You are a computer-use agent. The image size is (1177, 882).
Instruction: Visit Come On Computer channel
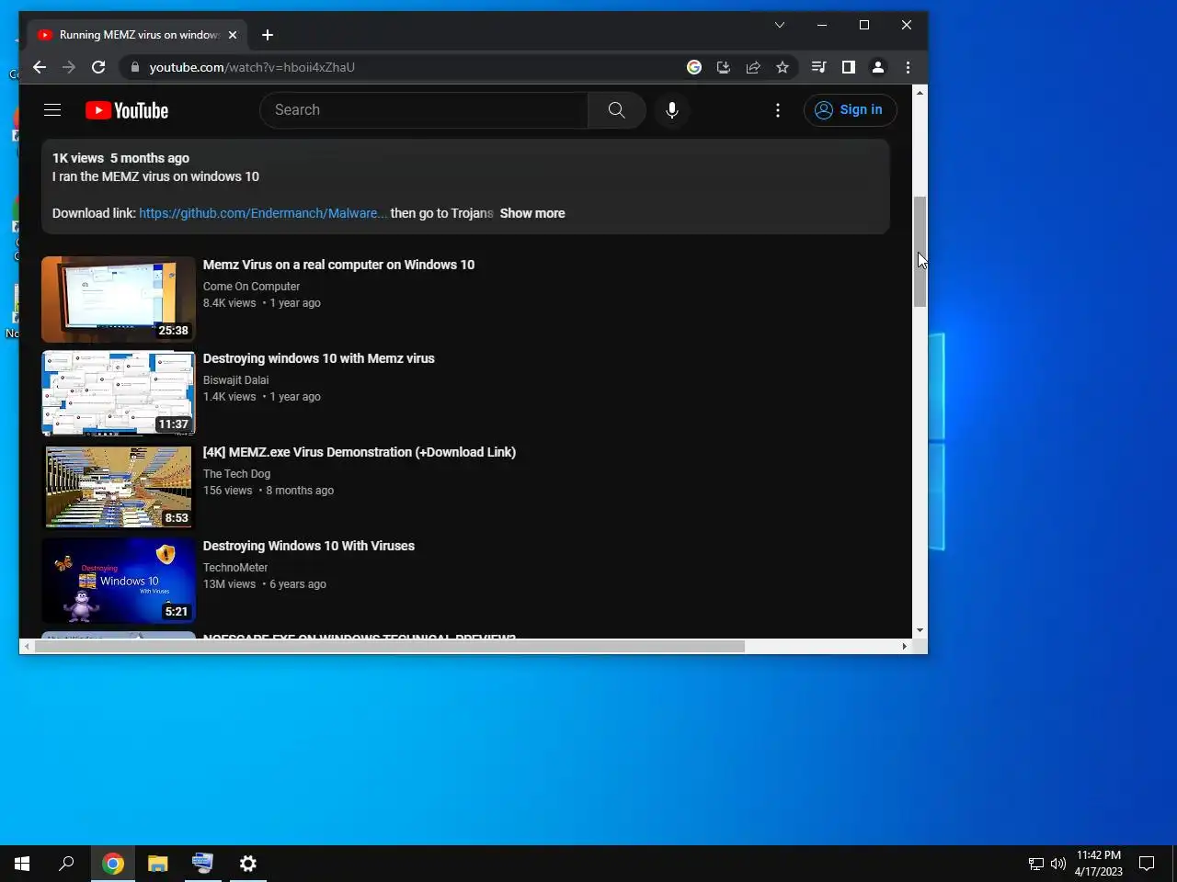coord(251,287)
